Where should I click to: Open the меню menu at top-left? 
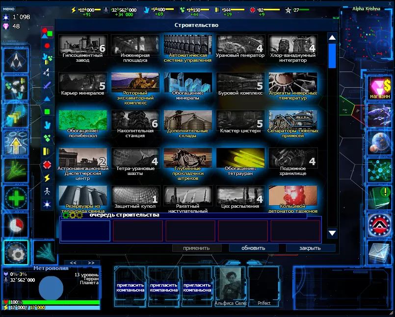coord(12,8)
